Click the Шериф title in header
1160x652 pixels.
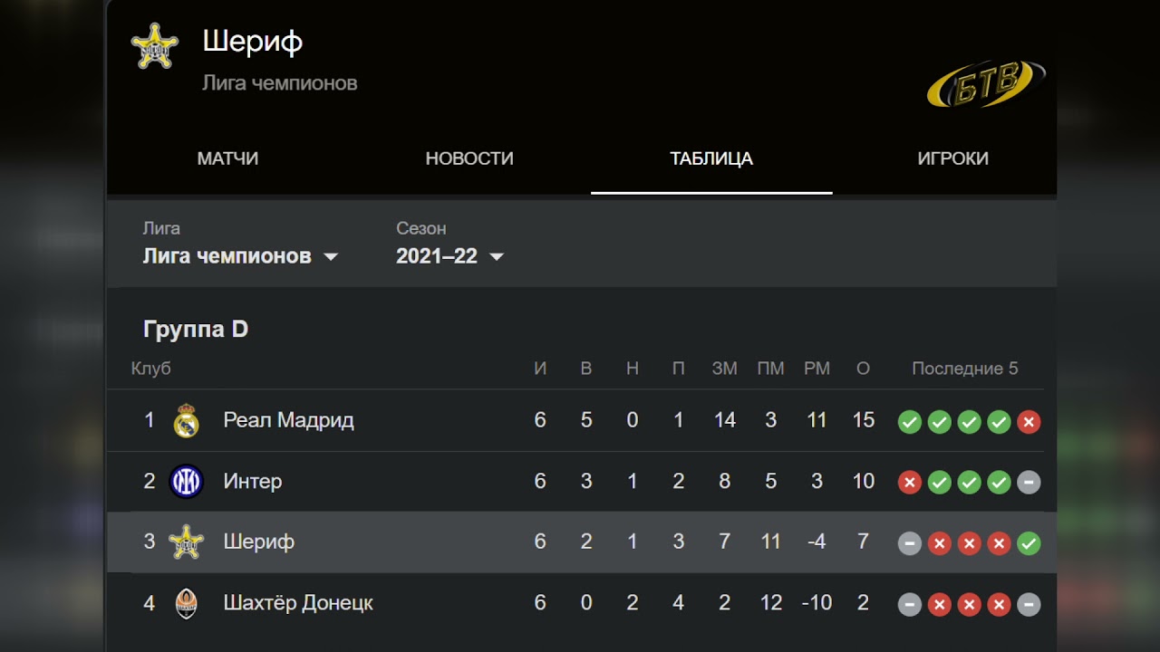coord(252,41)
